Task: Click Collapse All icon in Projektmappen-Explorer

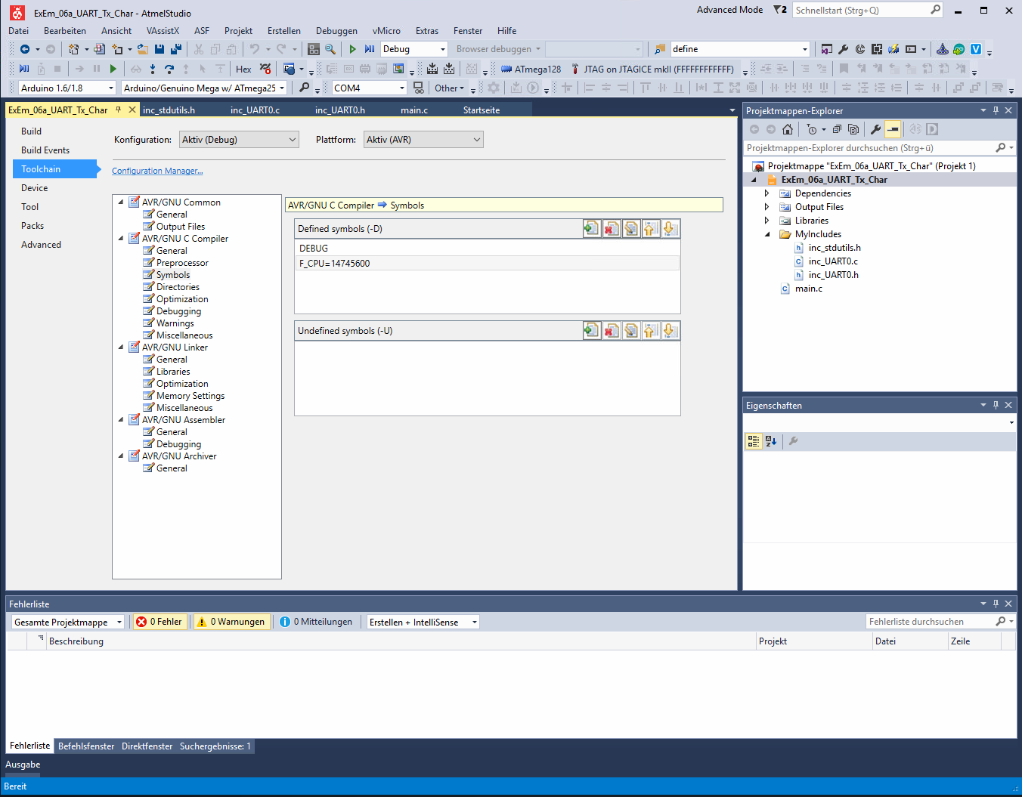Action: tap(837, 129)
